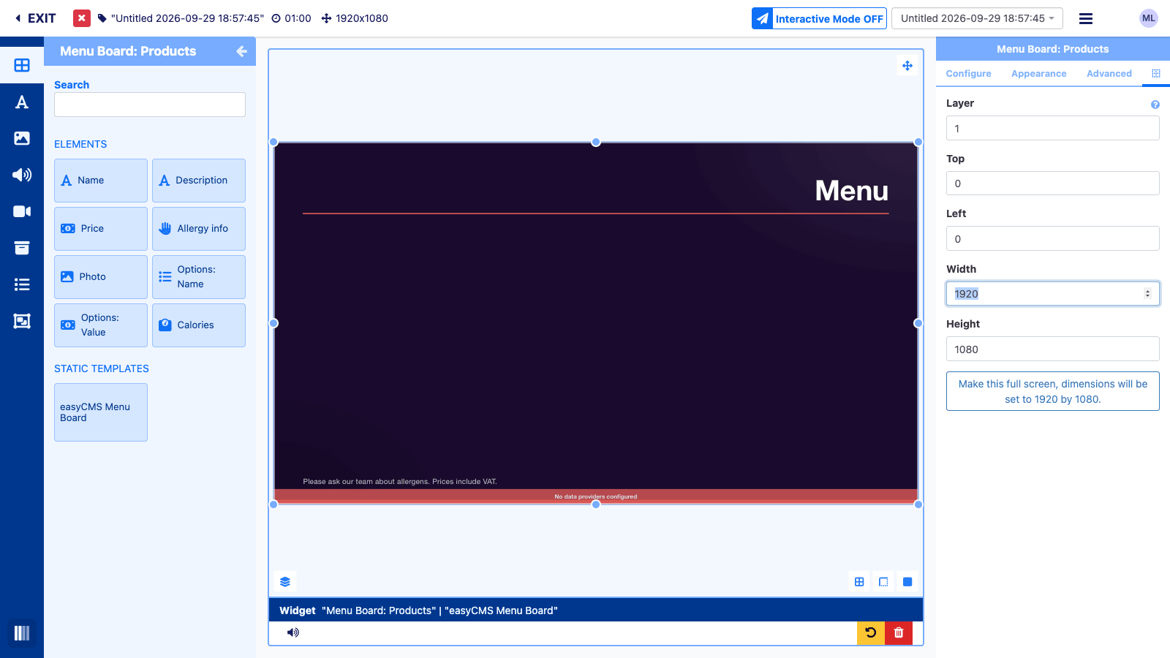
Task: Select the Menu title on the canvas
Action: click(x=852, y=191)
